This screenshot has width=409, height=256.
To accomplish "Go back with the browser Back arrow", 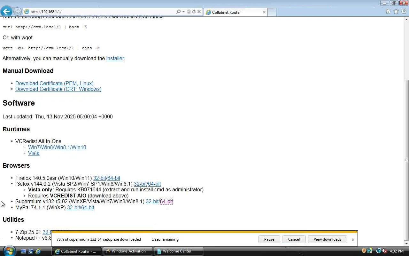I will pos(6,12).
